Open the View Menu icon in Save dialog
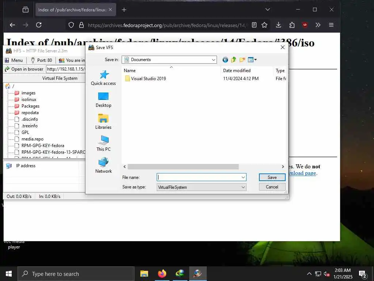The width and height of the screenshot is (374, 281). 252,60
